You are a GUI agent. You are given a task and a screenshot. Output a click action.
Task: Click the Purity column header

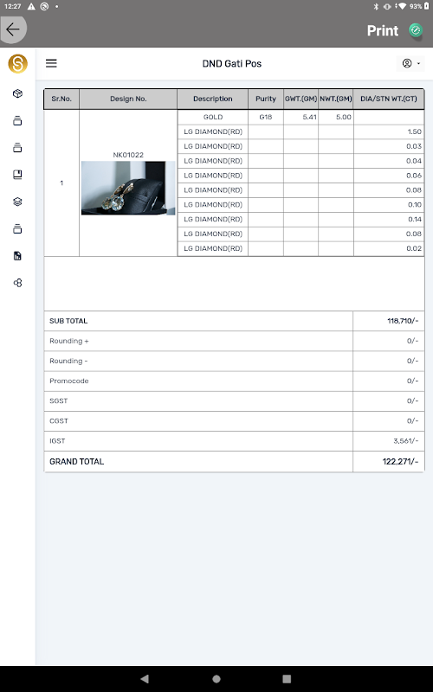(x=266, y=99)
